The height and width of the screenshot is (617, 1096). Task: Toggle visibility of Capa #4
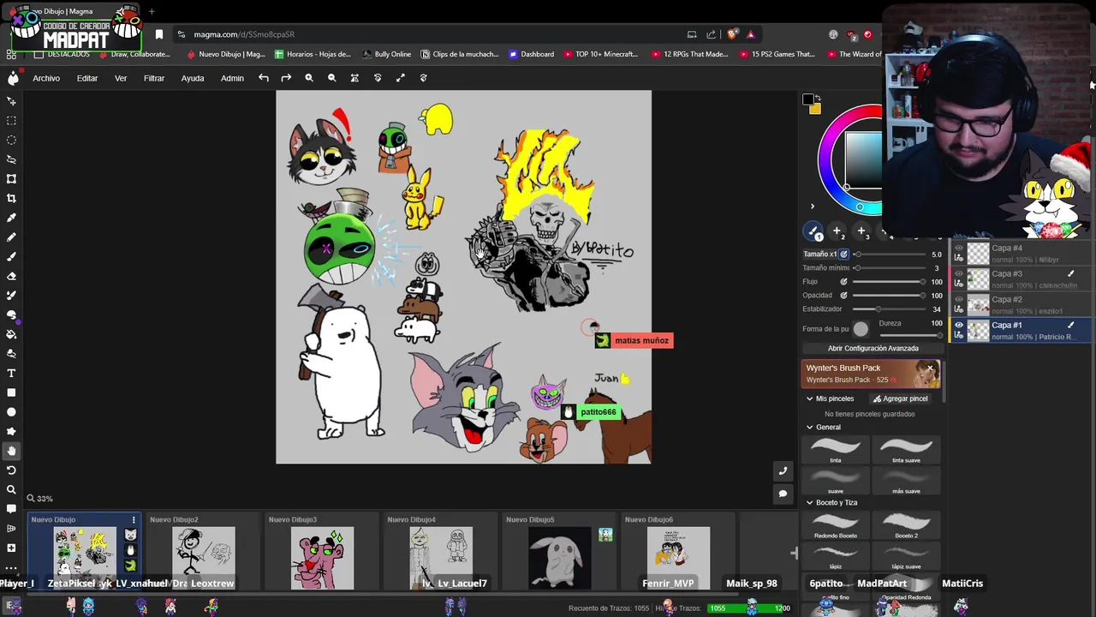959,249
